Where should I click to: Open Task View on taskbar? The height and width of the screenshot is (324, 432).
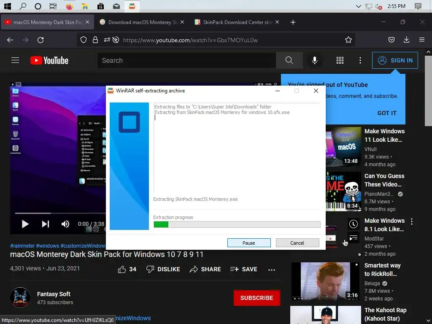53,6
